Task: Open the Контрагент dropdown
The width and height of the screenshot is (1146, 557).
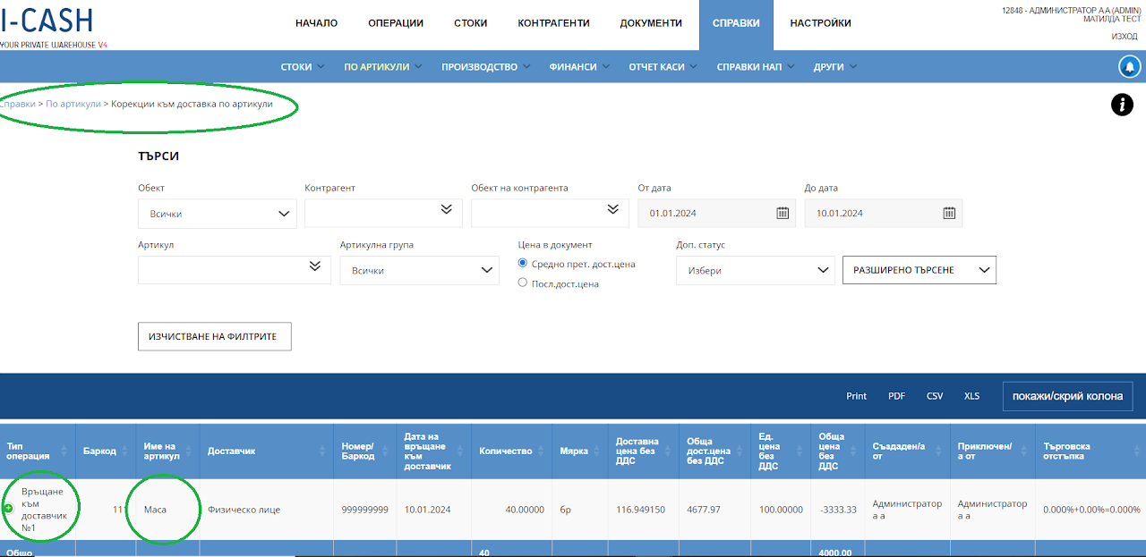Action: (x=383, y=213)
